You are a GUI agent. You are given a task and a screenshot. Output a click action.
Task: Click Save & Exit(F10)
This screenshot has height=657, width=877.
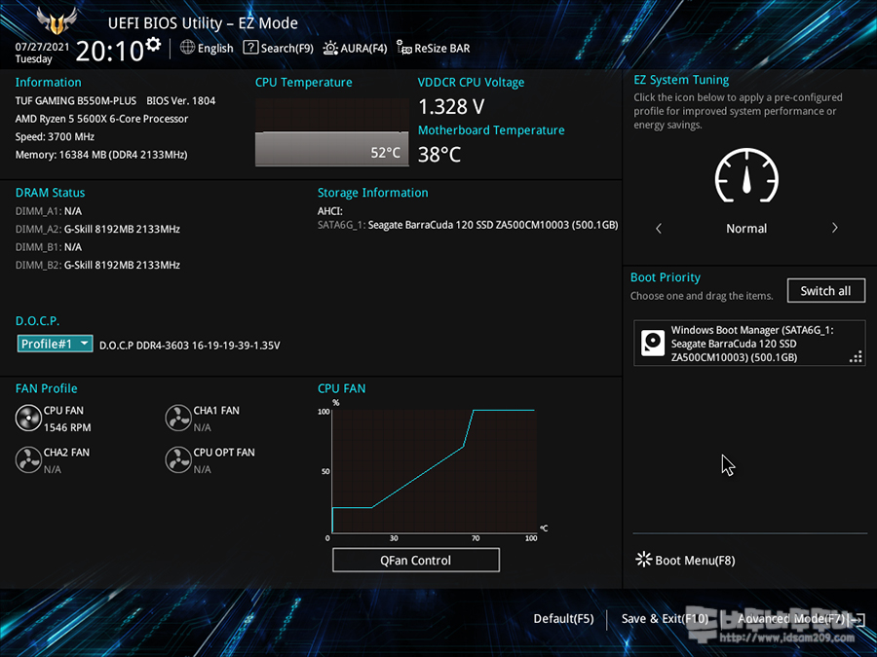[x=665, y=618]
